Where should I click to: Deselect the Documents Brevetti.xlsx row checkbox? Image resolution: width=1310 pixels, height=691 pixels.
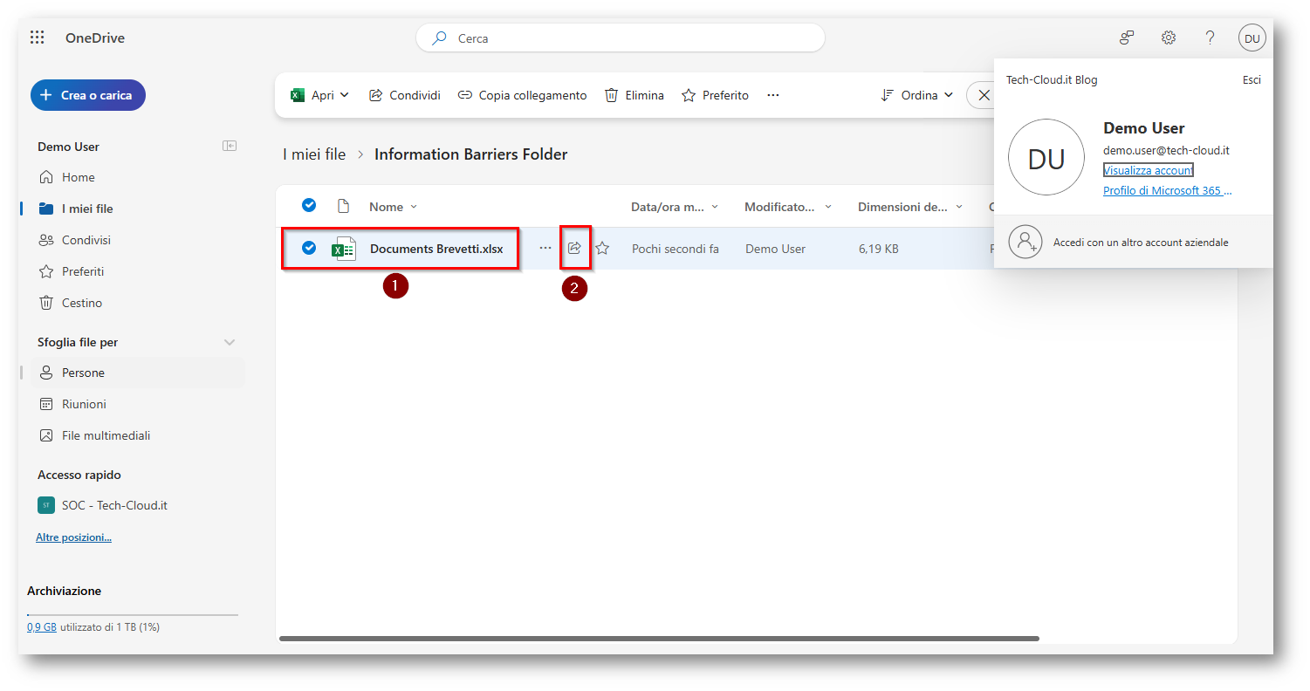(x=309, y=248)
